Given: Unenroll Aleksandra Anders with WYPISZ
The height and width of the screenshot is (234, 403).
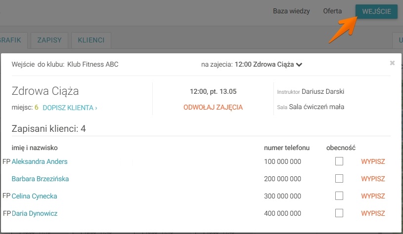Looking at the screenshot, I should [373, 161].
